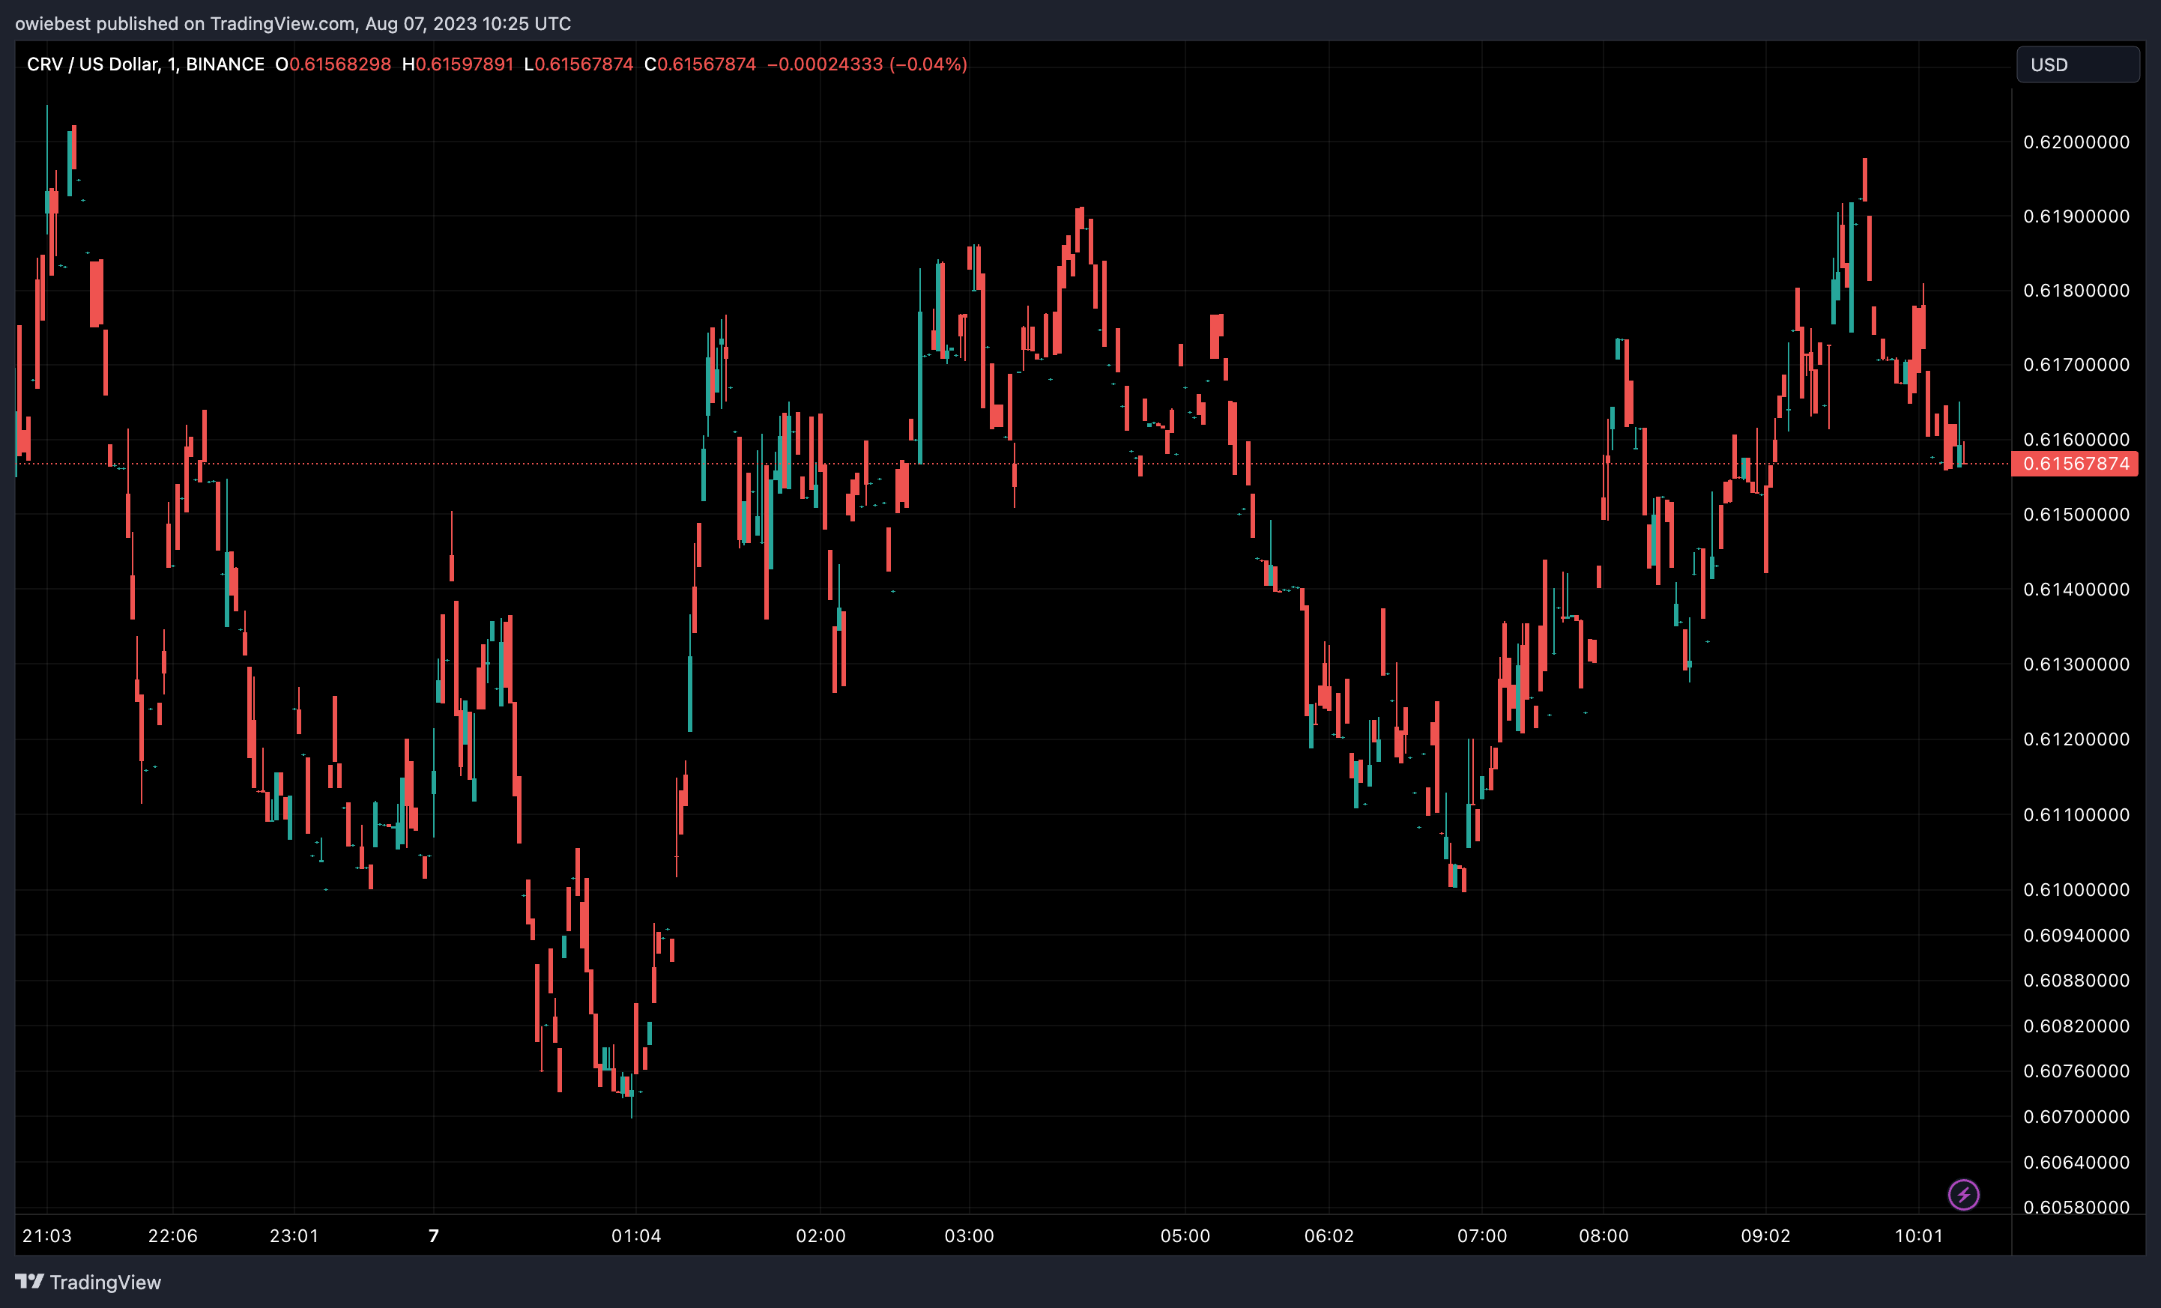The width and height of the screenshot is (2161, 1308).
Task: Click the 23:01 time axis label
Action: [294, 1236]
